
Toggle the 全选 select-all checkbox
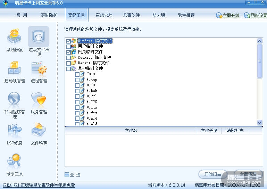pyautogui.click(x=67, y=174)
